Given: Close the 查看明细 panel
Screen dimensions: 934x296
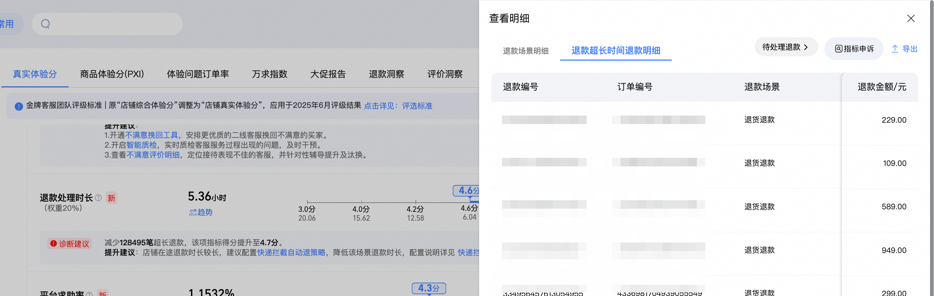Looking at the screenshot, I should pos(910,18).
